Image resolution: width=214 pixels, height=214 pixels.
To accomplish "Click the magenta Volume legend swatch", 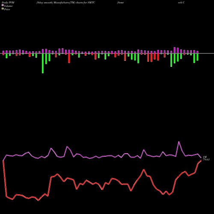I will (3, 6).
